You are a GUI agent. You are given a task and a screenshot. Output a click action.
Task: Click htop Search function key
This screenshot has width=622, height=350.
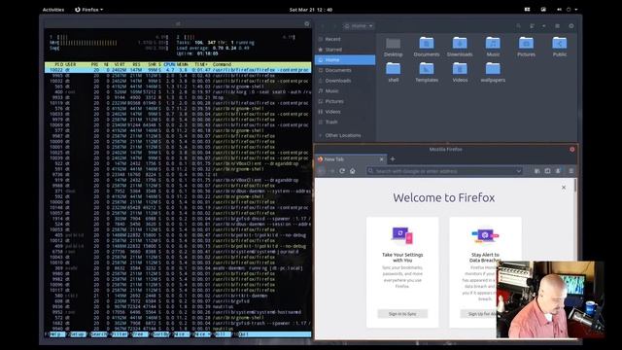click(x=98, y=334)
